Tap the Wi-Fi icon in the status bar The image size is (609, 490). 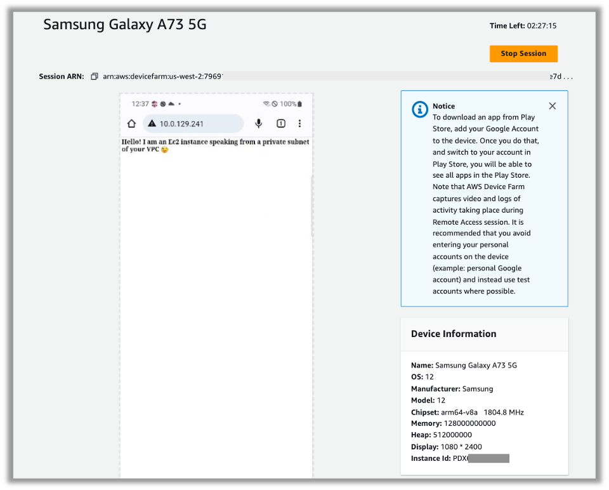tap(266, 103)
